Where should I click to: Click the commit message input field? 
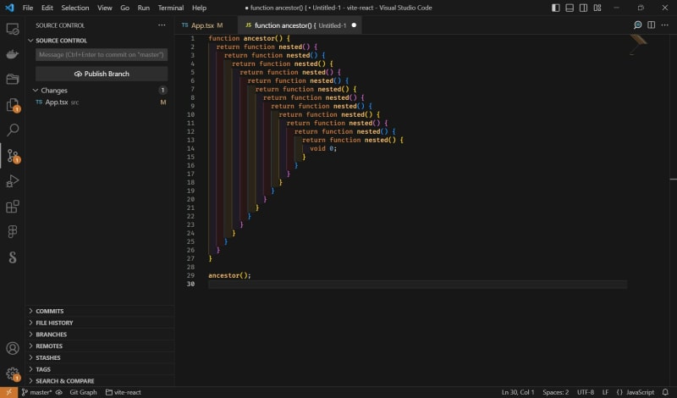coord(102,54)
